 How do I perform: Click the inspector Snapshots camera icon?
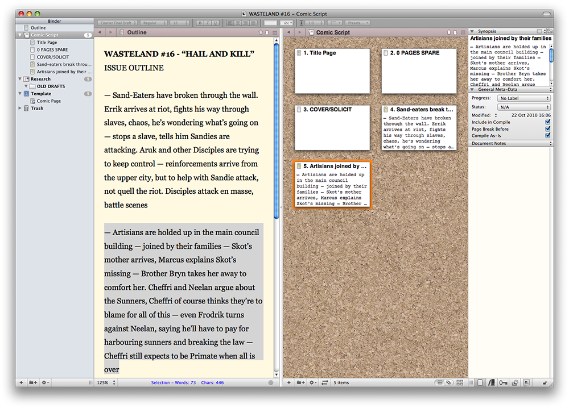click(x=514, y=382)
